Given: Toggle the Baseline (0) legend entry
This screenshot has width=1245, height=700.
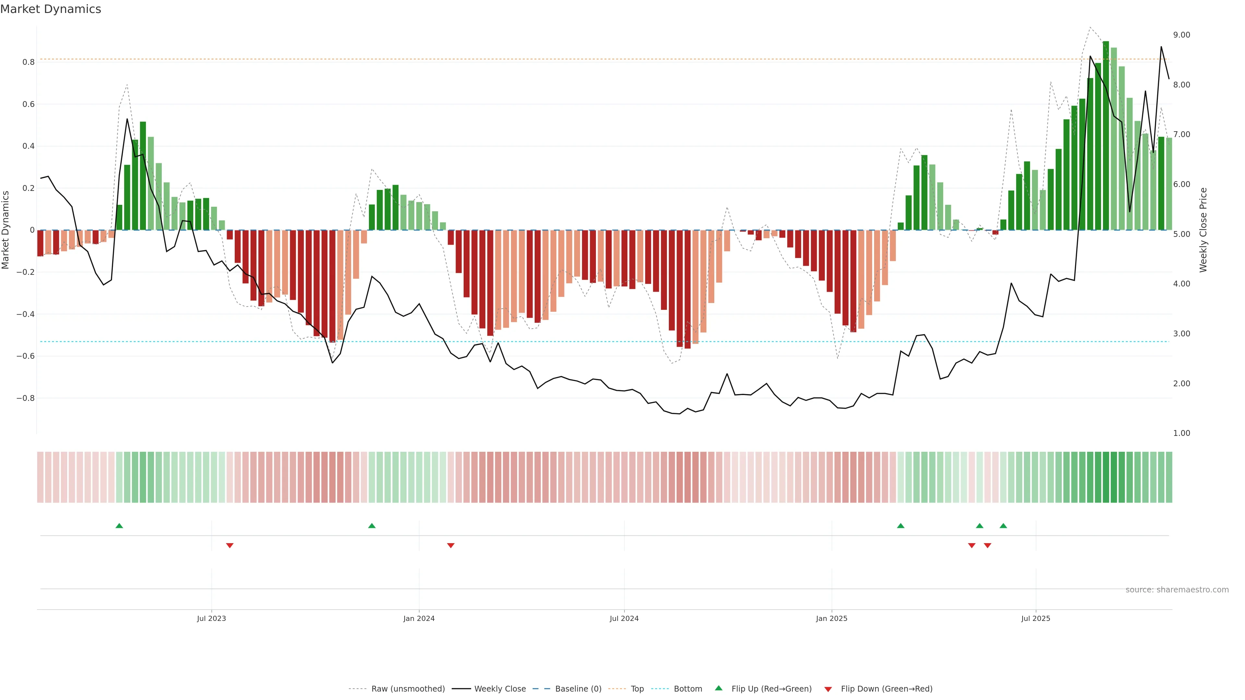Looking at the screenshot, I should (x=578, y=689).
